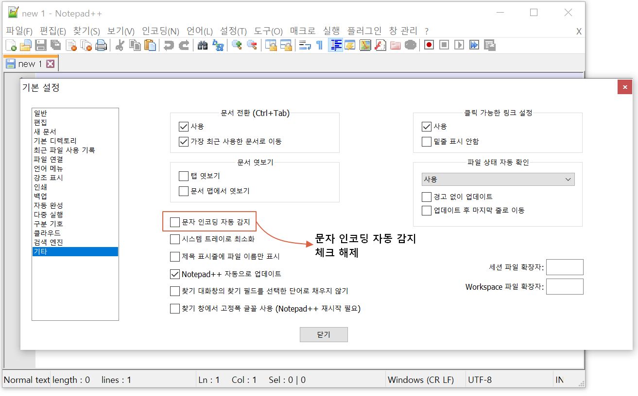Toggle 가장 최근 사용한 문서로 이동 checkbox
Image resolution: width=638 pixels, height=396 pixels.
point(184,142)
